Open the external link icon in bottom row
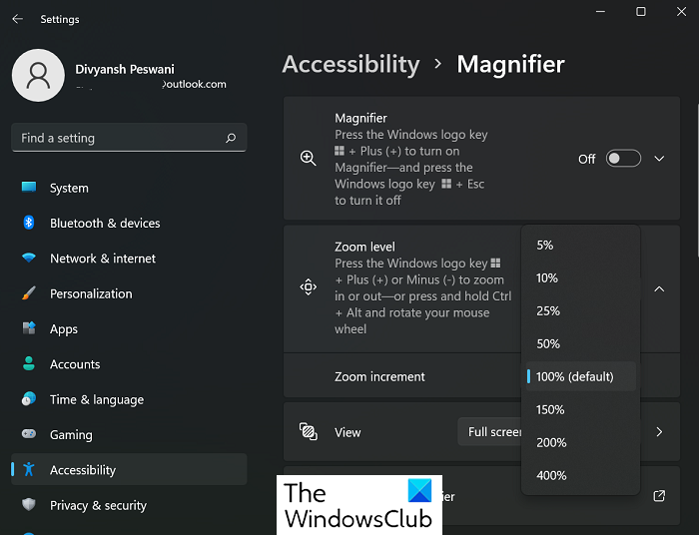 pyautogui.click(x=659, y=496)
